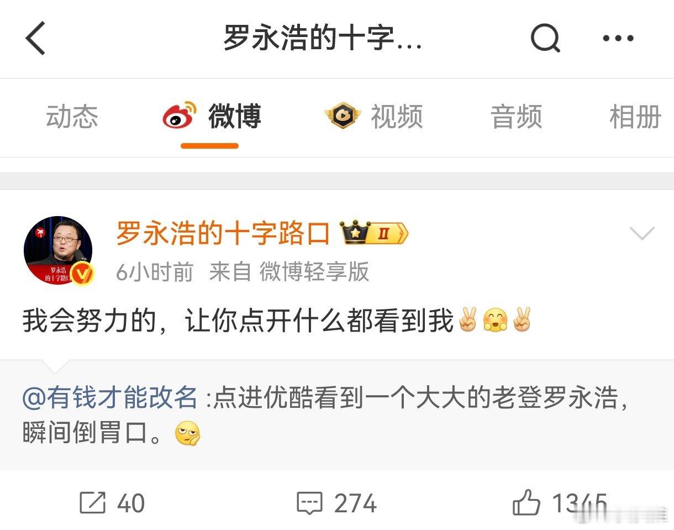Image resolution: width=674 pixels, height=530 pixels.
Task: Switch to the 动态 tab
Action: pyautogui.click(x=72, y=117)
